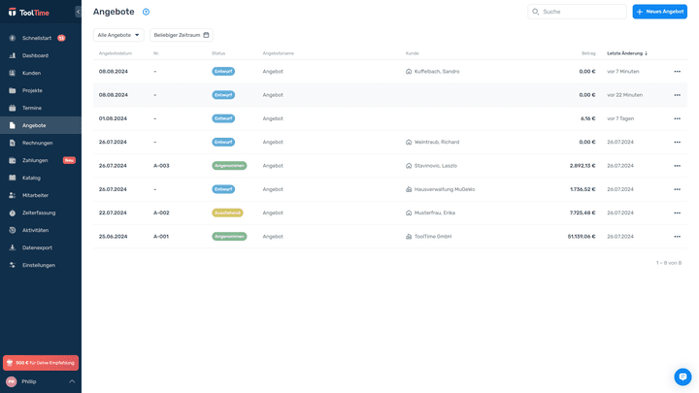The image size is (699, 393).
Task: Open three-dot menu for ToolTime GmbH row
Action: click(x=677, y=236)
